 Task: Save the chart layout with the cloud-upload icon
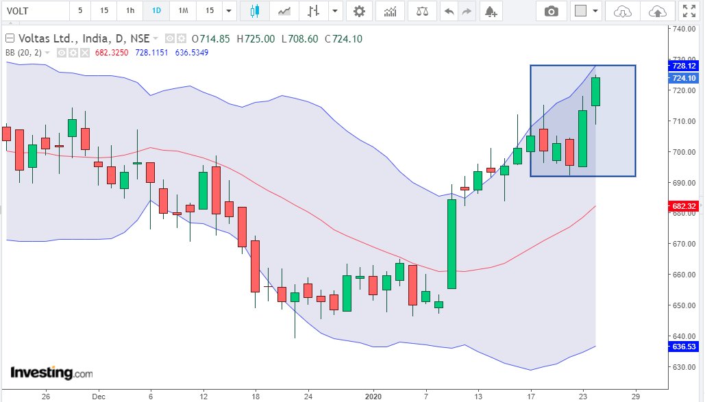pos(657,11)
